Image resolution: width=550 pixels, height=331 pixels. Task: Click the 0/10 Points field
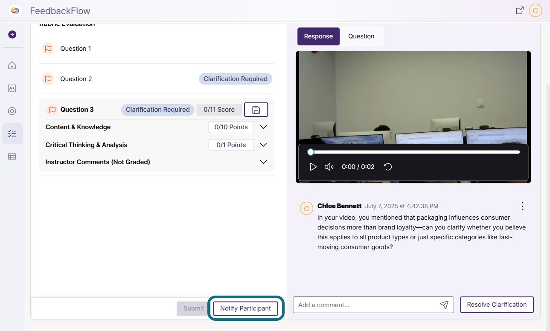[231, 127]
